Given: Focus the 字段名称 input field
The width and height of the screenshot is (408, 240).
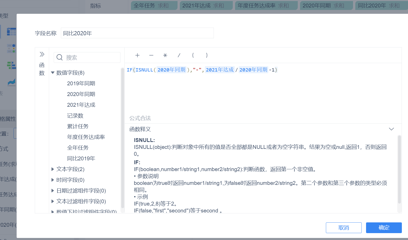Looking at the screenshot, I should (137, 33).
